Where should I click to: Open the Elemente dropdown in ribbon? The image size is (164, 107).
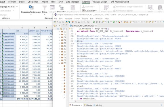click(88, 7)
